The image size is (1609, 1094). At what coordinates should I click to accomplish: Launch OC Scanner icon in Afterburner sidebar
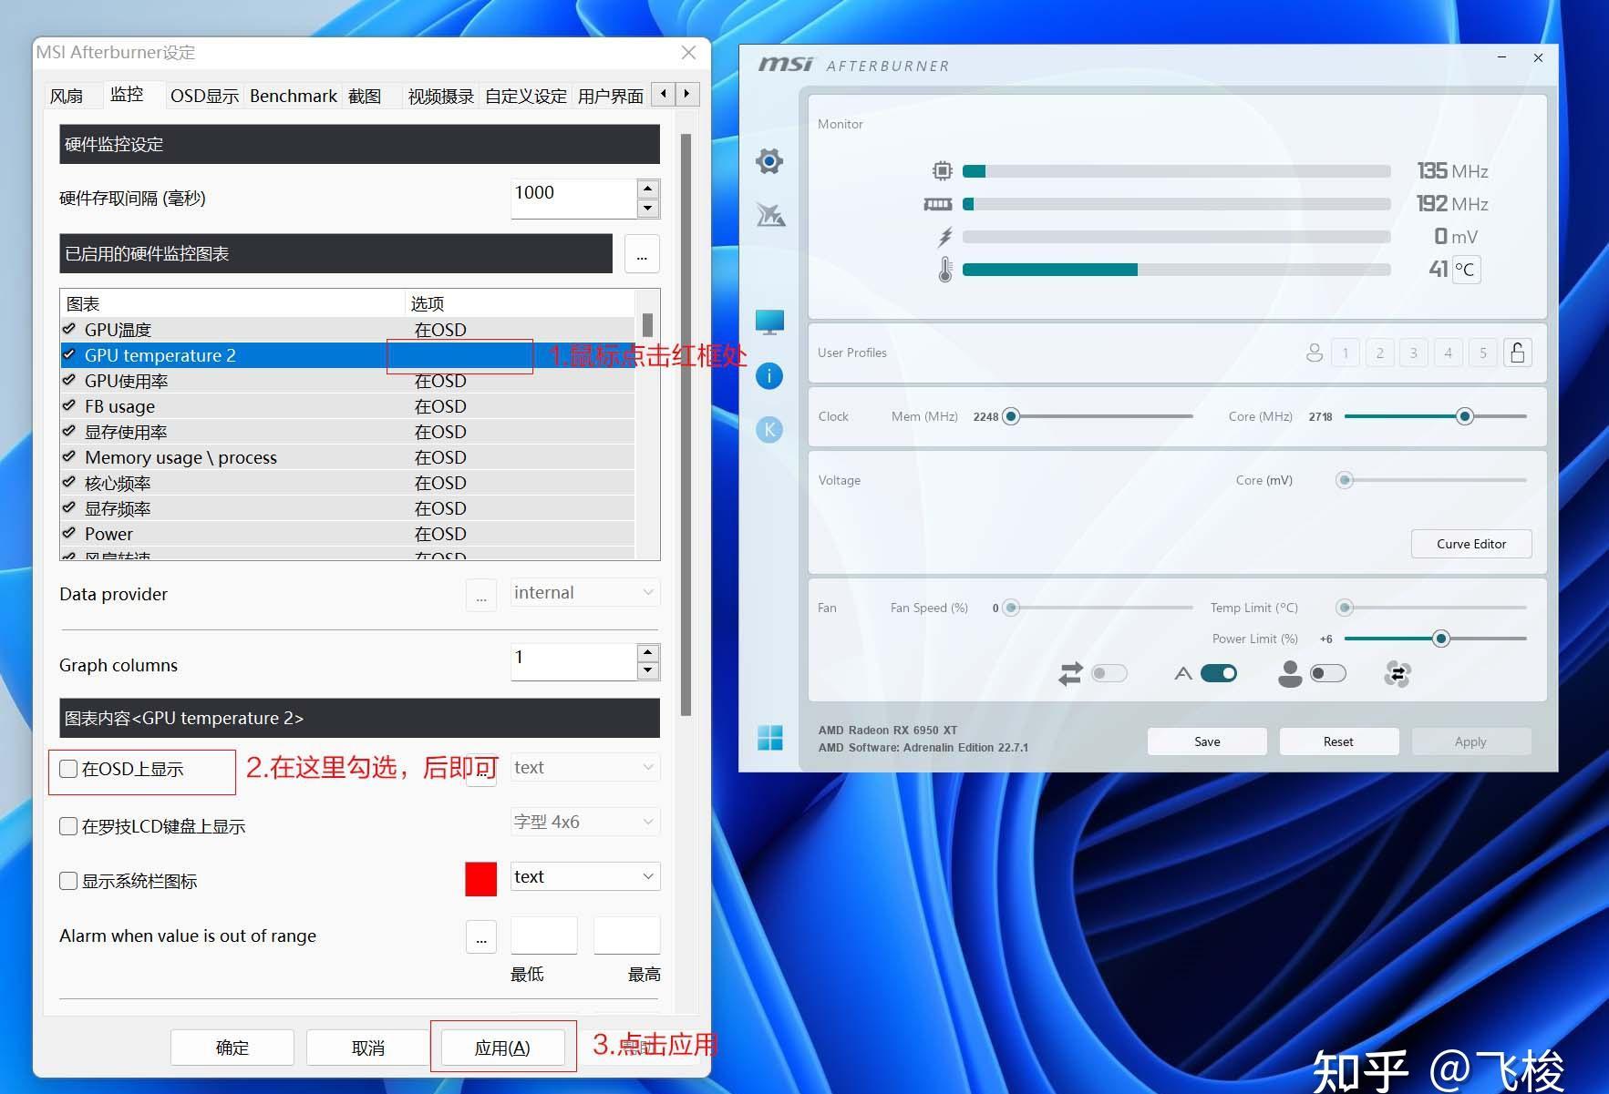click(x=770, y=215)
